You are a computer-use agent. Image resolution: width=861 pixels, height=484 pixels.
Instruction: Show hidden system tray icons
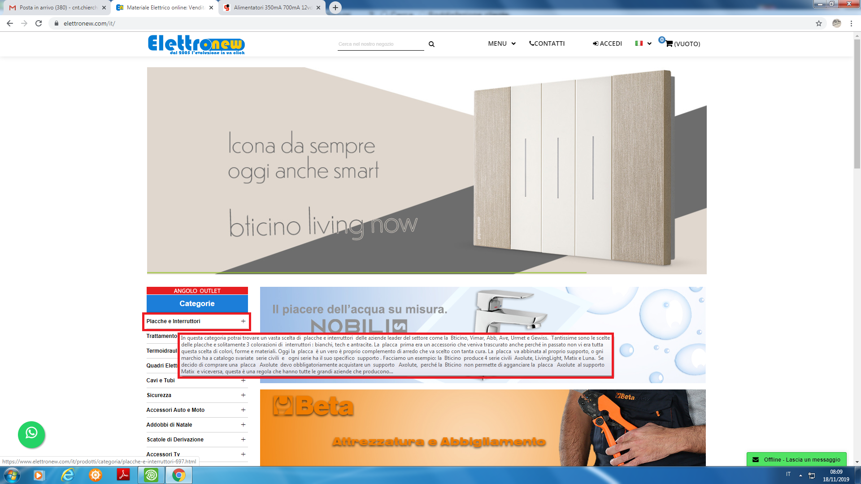tap(800, 475)
